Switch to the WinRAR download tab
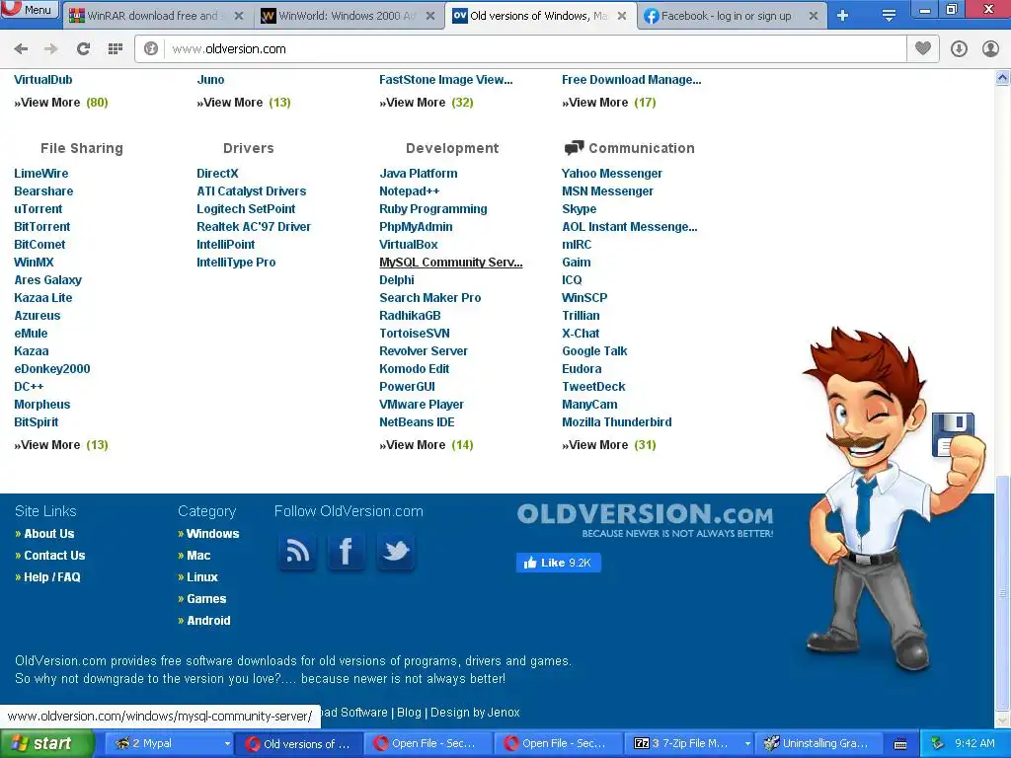 (x=157, y=16)
